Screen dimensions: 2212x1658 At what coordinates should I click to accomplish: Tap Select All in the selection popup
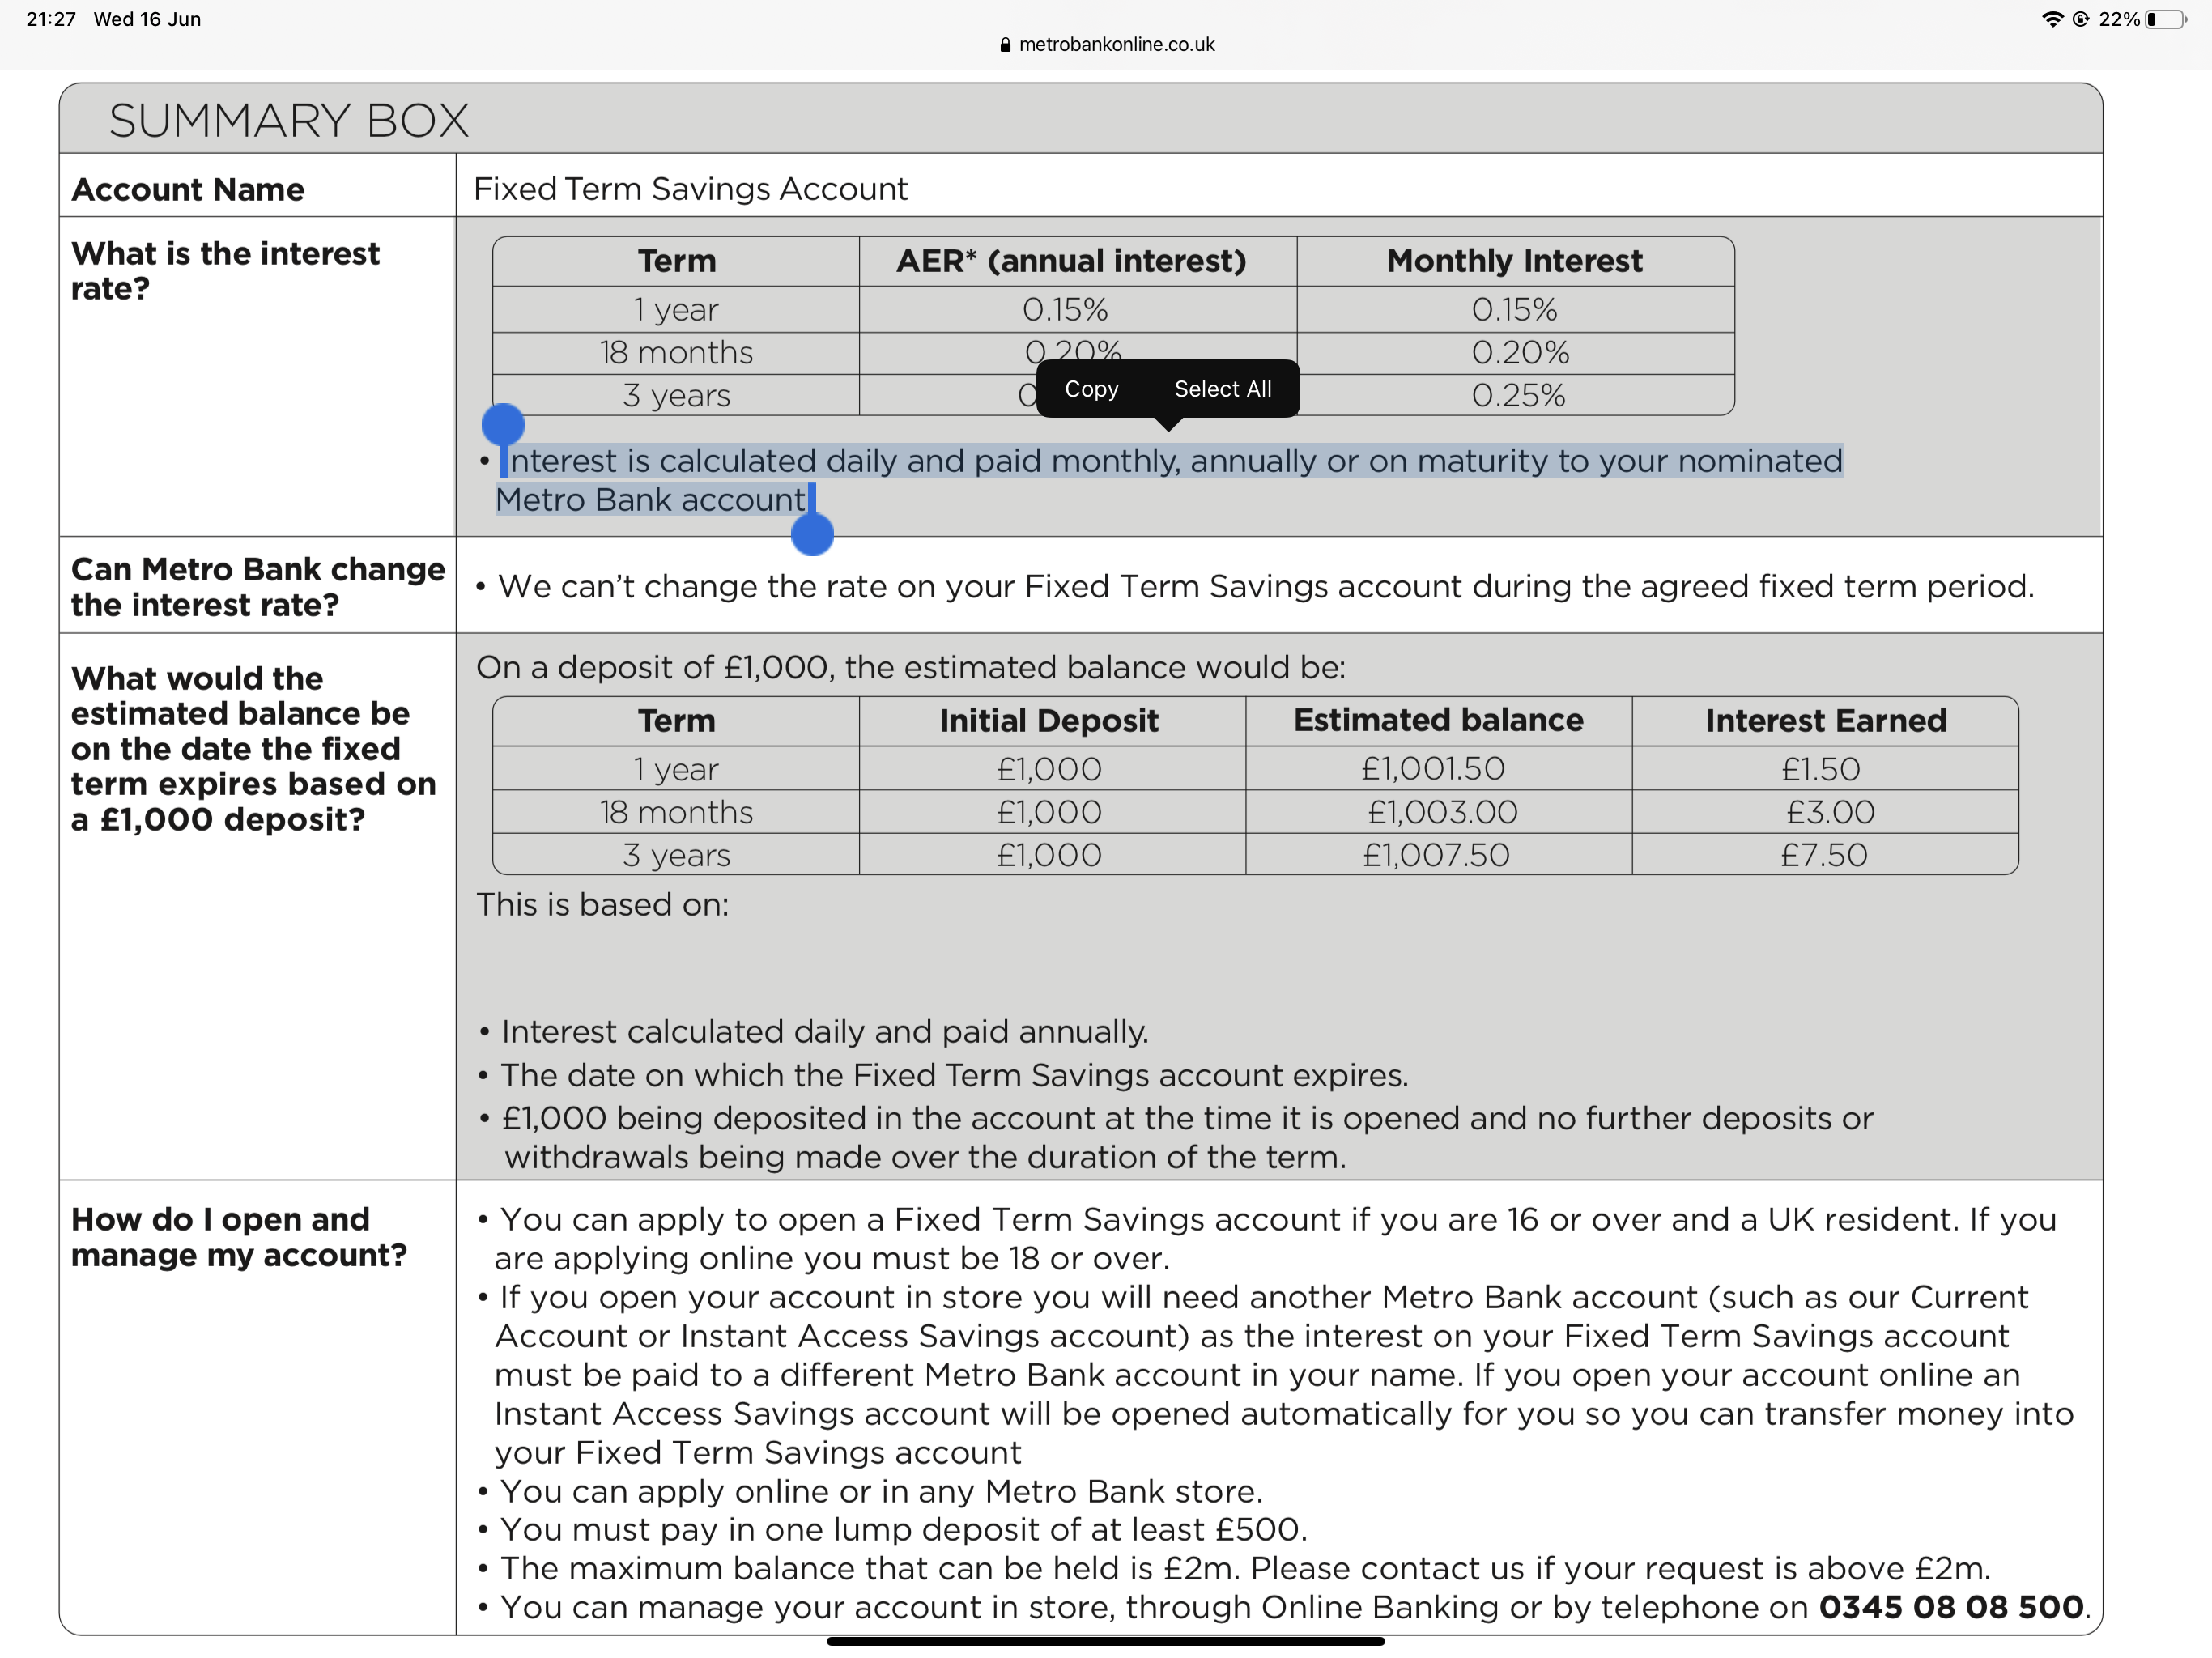[1222, 389]
